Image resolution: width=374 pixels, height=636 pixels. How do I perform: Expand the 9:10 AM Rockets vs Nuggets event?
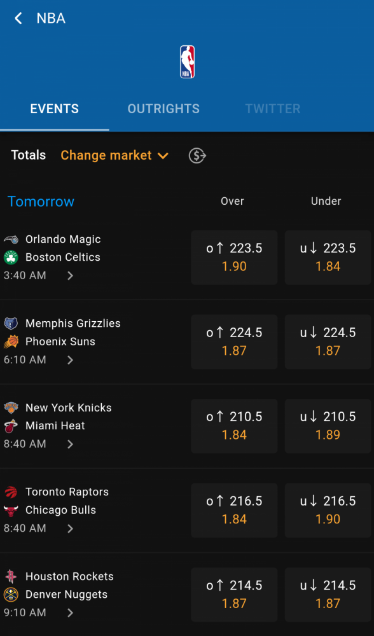[x=70, y=613]
